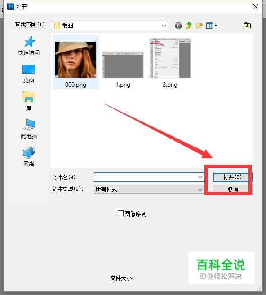Select the 000.png portrait thumbnail
266x295 pixels.
tap(75, 60)
